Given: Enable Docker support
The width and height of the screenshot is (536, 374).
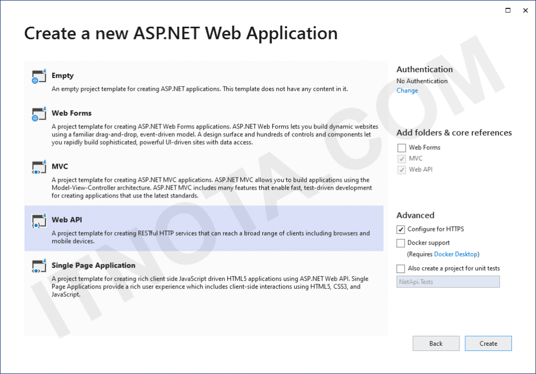Looking at the screenshot, I should (400, 243).
